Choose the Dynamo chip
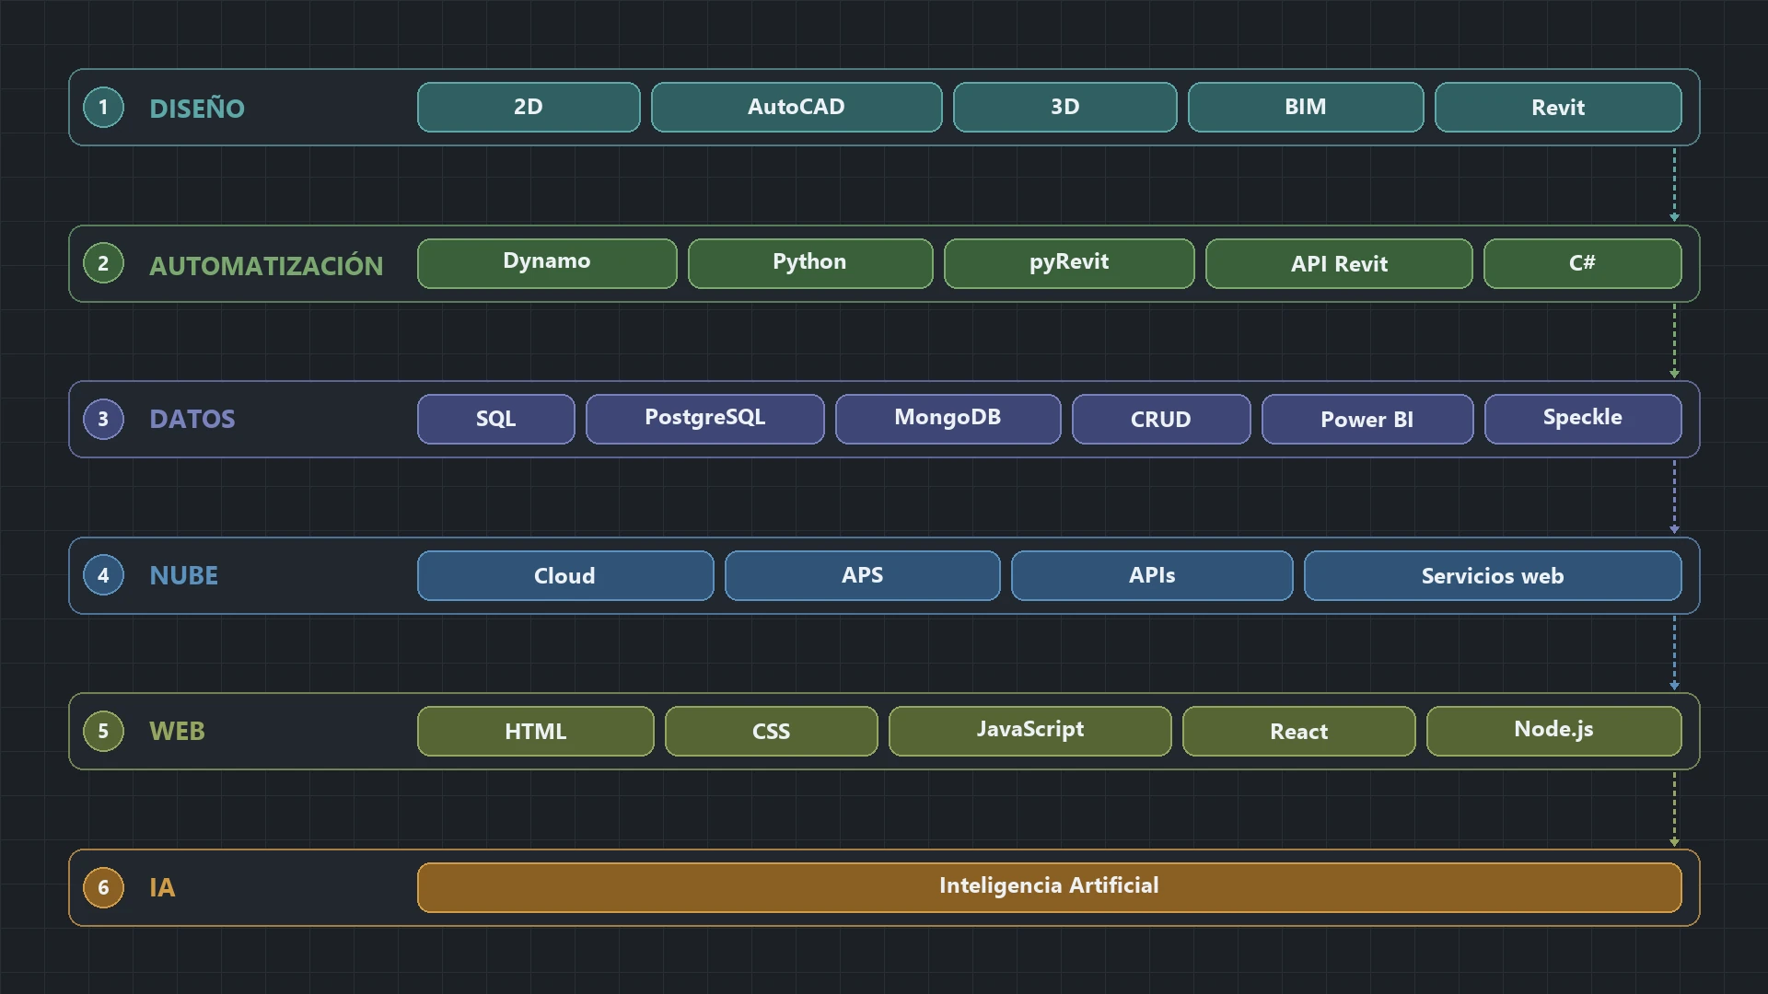1768x994 pixels. [x=547, y=264]
